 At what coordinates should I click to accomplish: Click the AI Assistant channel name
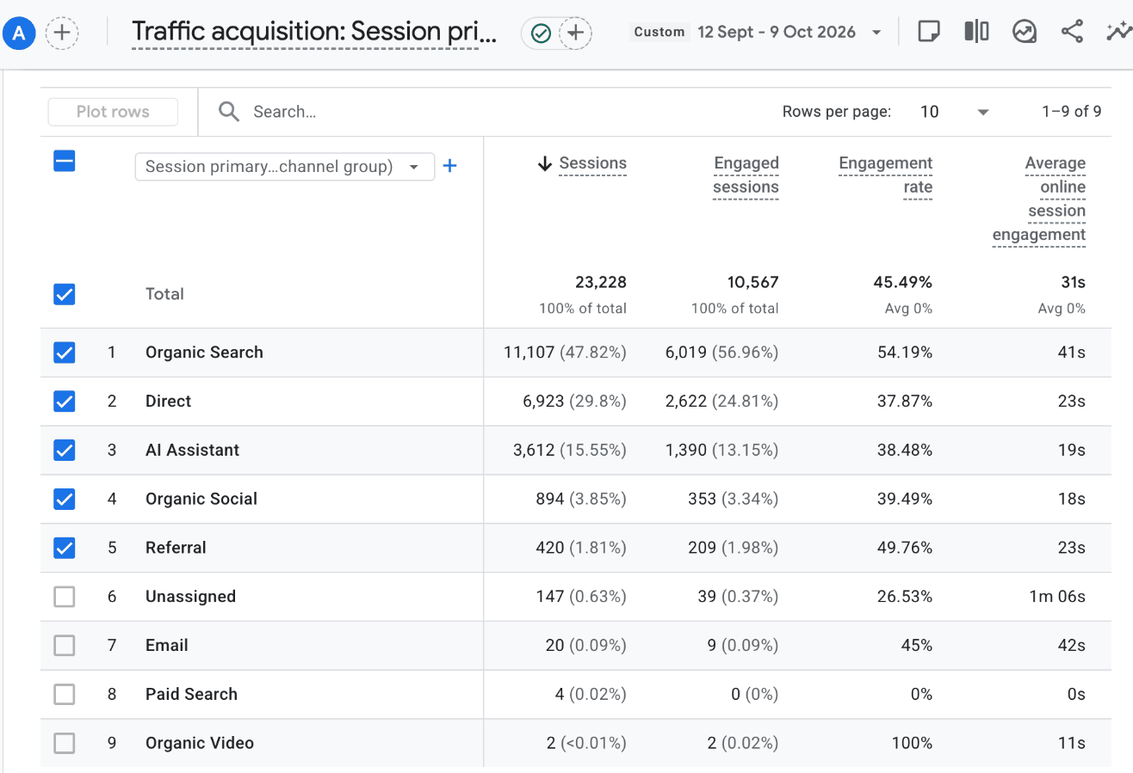193,450
